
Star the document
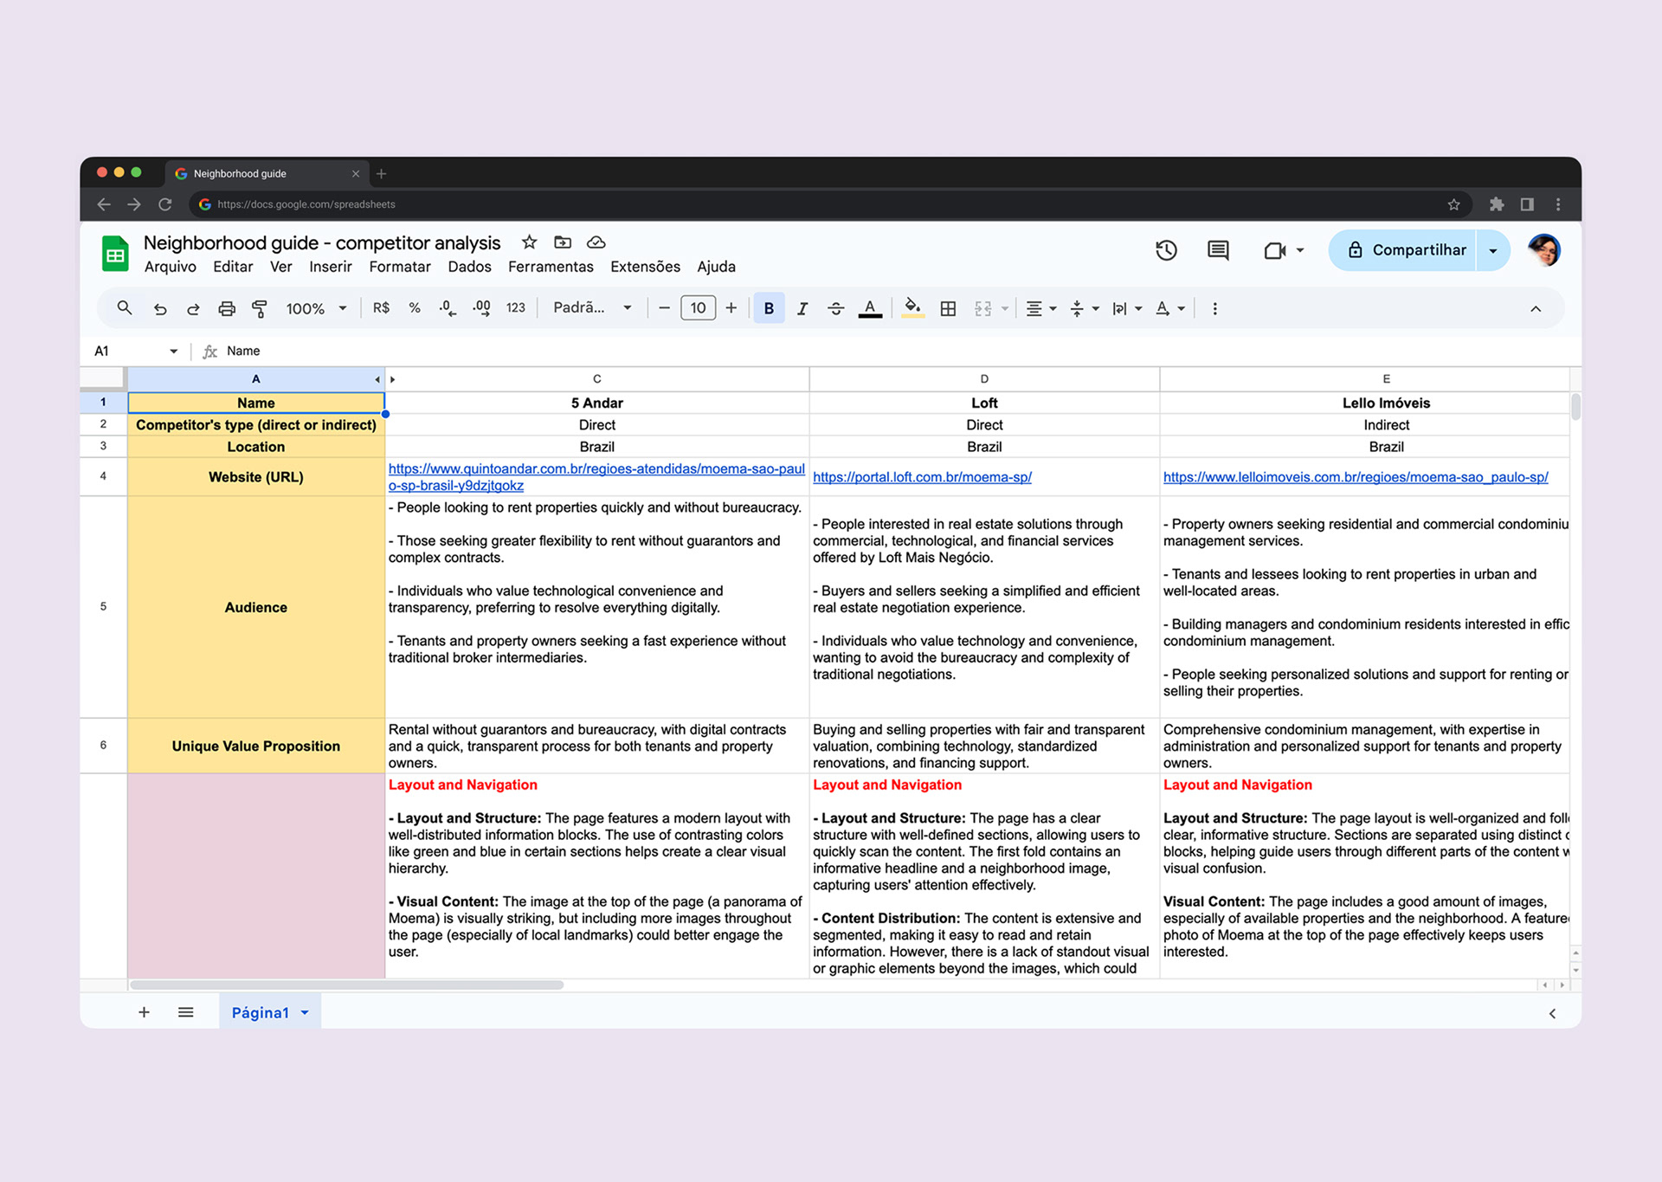click(530, 242)
